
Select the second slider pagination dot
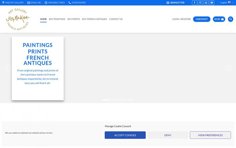114,100
